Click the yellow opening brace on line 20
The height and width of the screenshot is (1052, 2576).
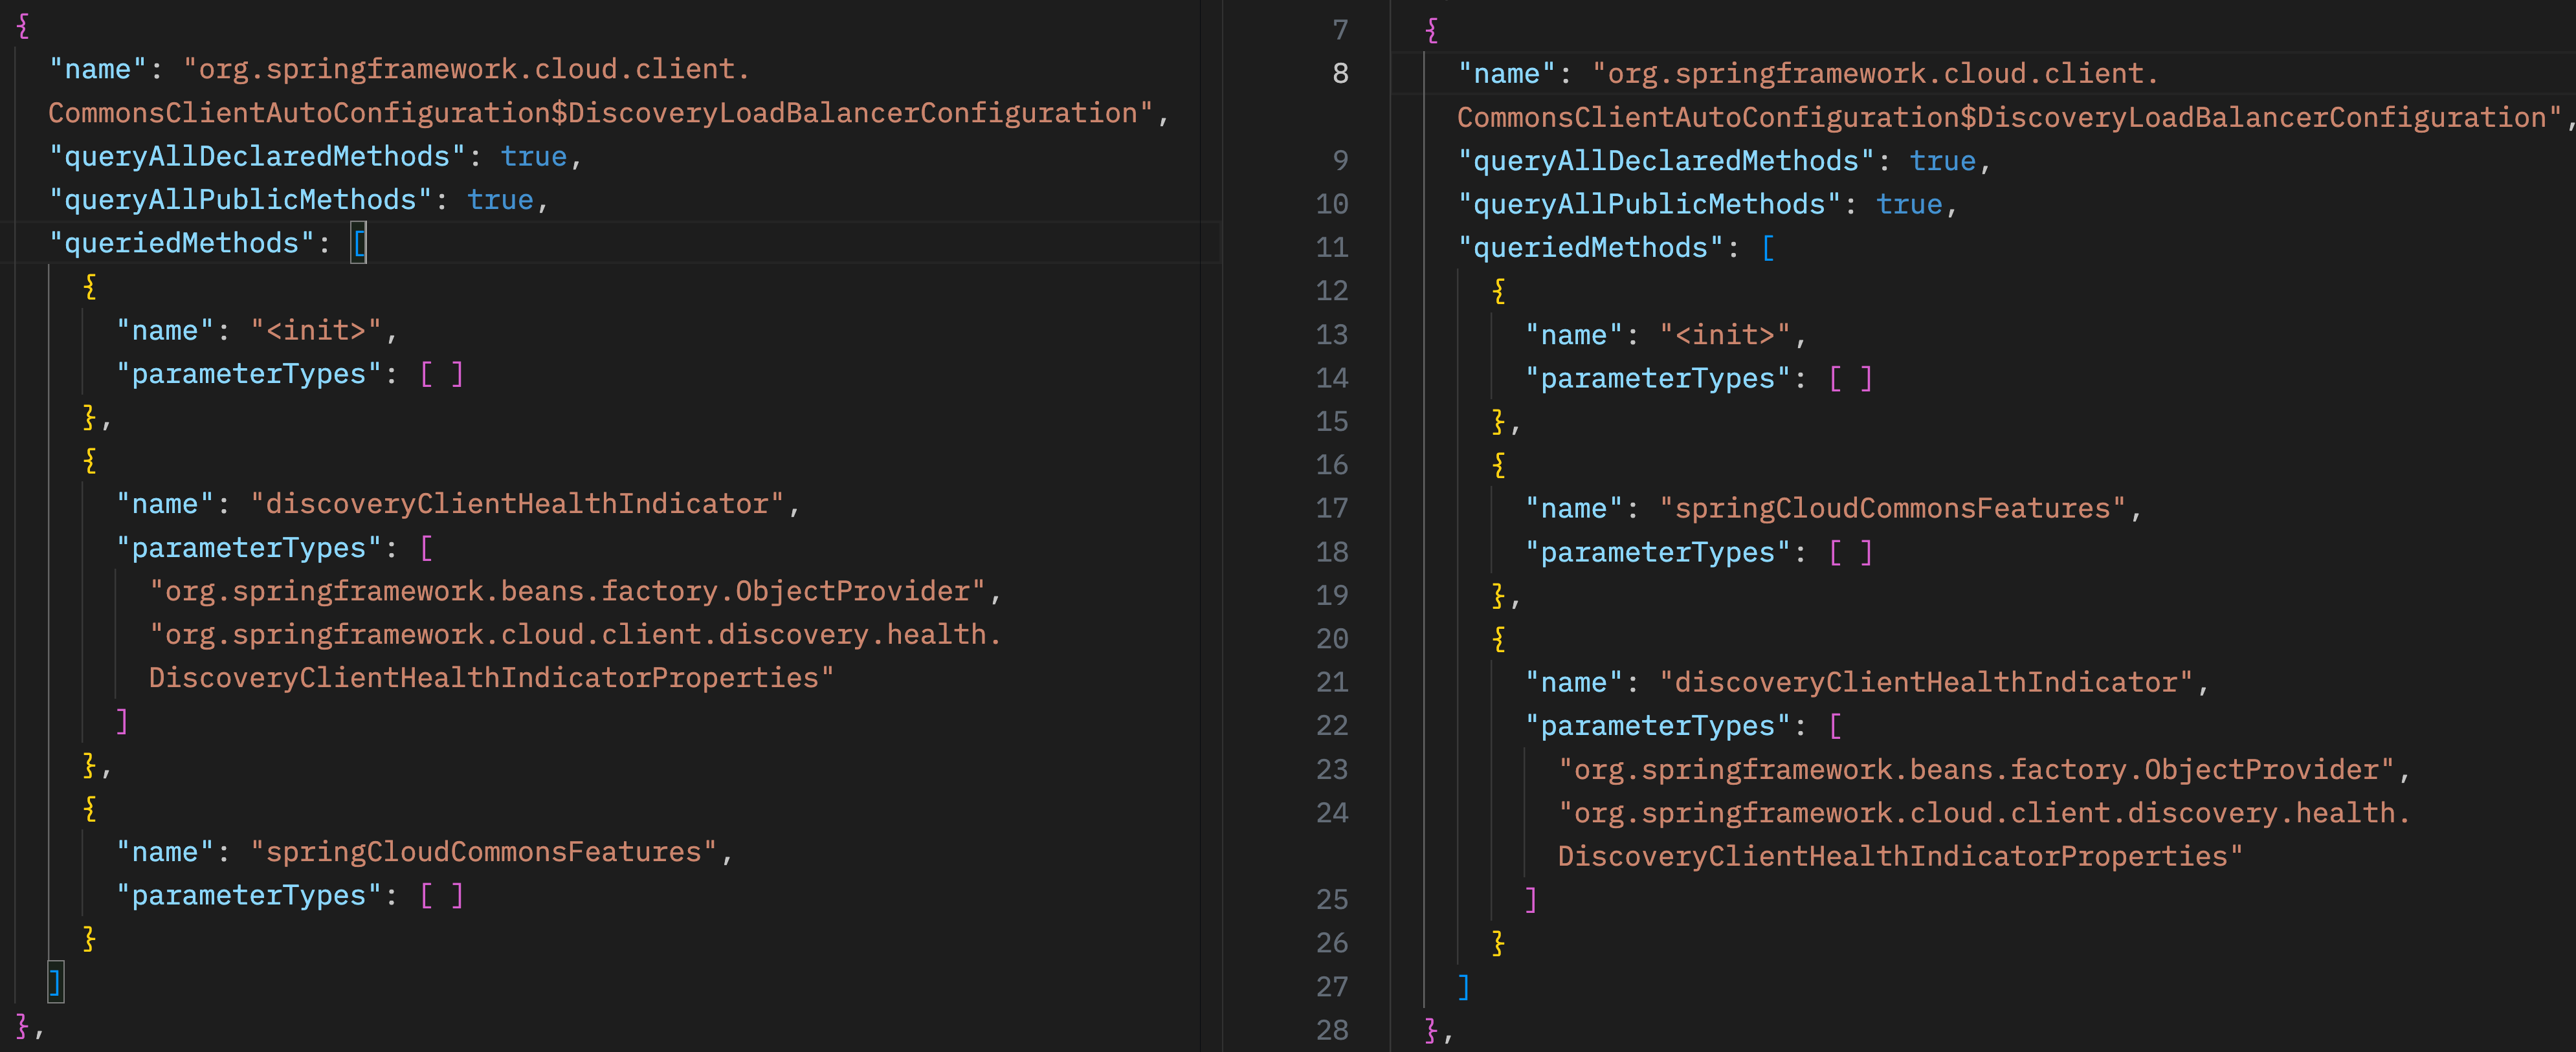click(1499, 639)
